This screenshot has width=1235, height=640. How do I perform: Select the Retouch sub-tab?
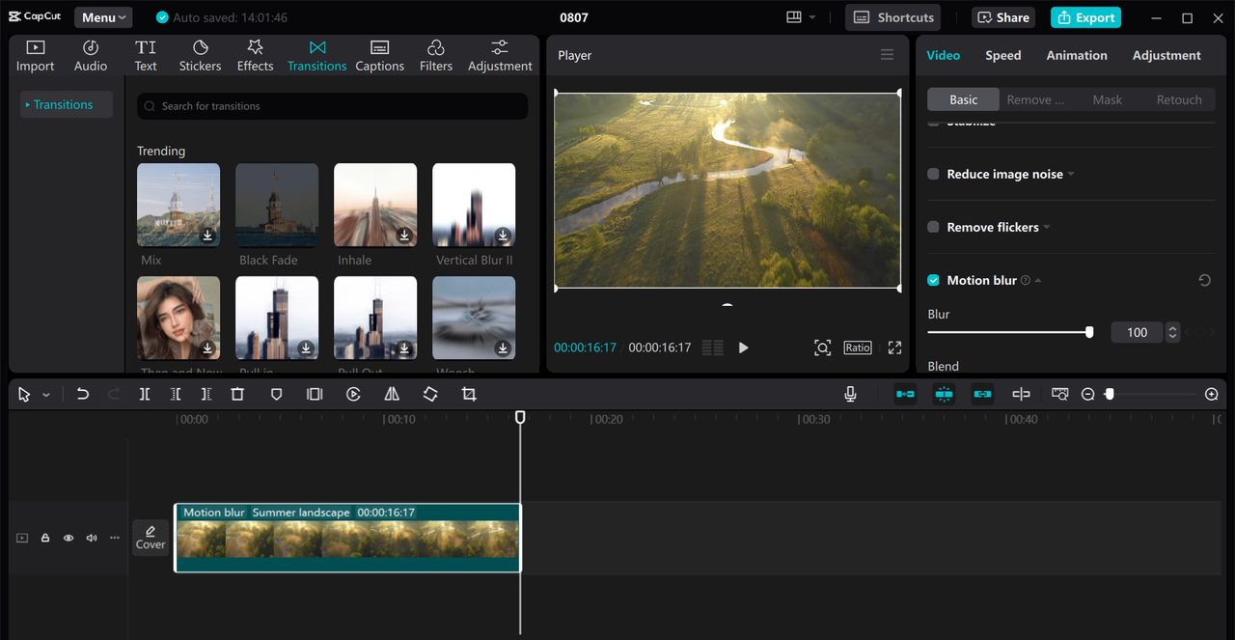(x=1179, y=99)
